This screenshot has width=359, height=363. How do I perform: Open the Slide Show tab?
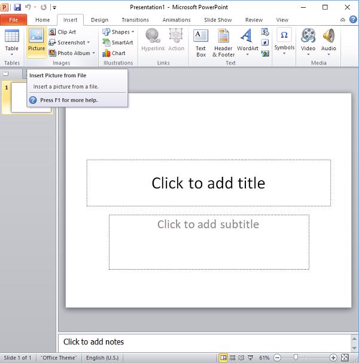click(218, 20)
